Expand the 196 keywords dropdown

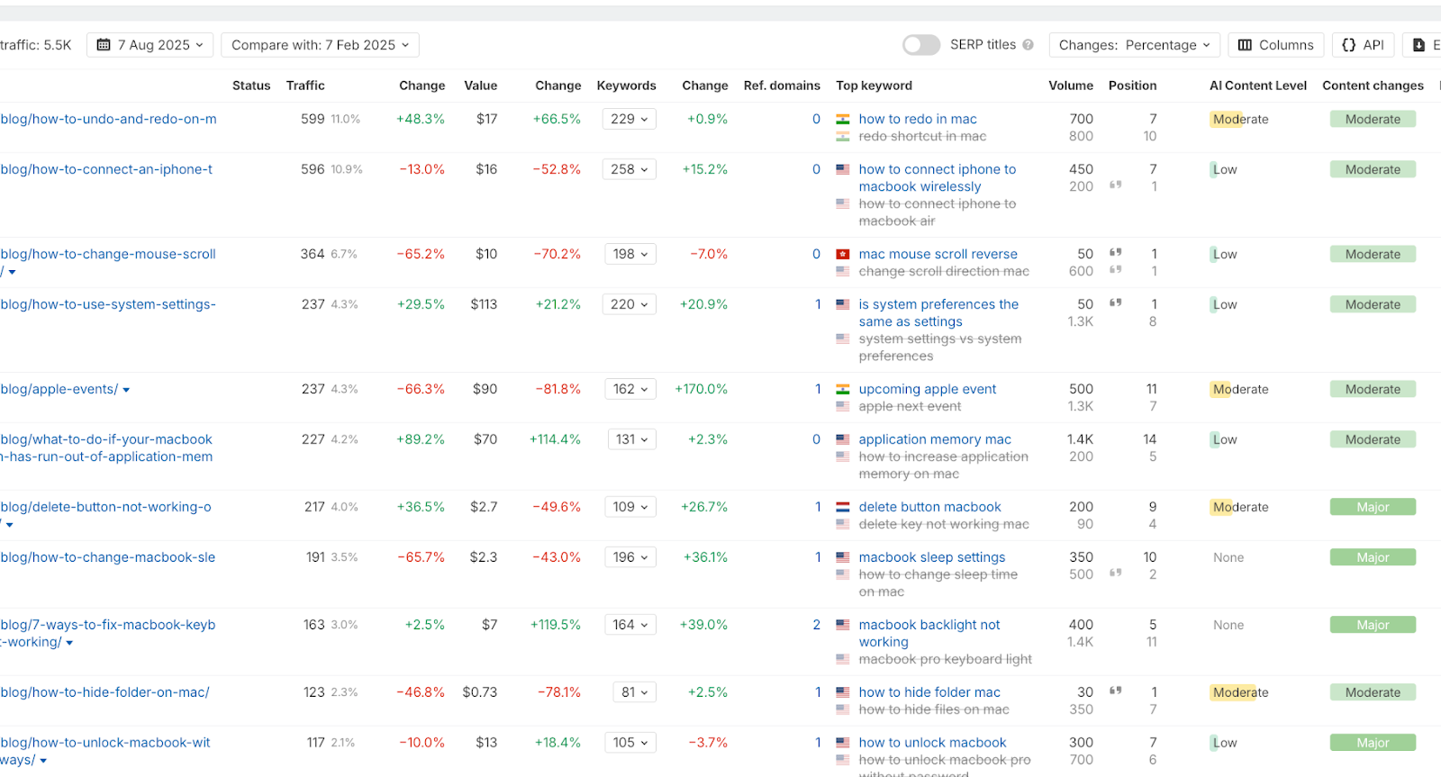630,557
